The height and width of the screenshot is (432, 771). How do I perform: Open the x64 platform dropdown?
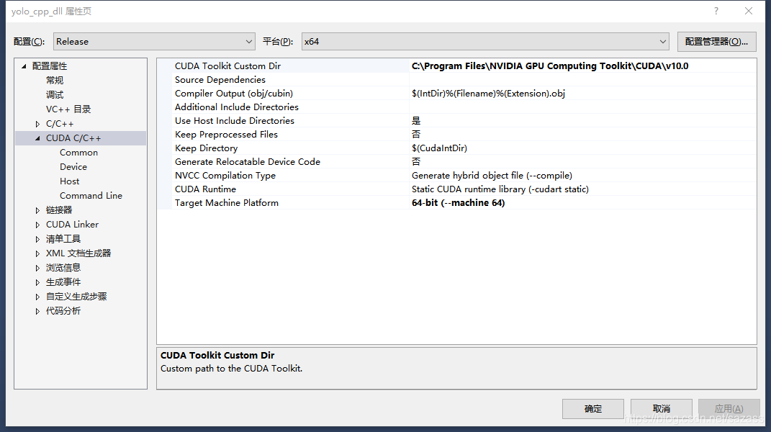662,41
